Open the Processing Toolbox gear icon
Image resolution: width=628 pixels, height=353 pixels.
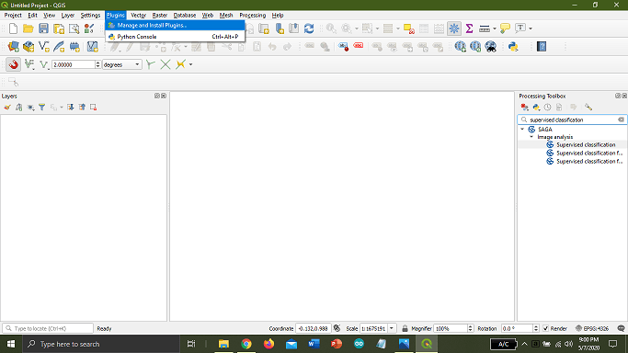click(x=454, y=28)
